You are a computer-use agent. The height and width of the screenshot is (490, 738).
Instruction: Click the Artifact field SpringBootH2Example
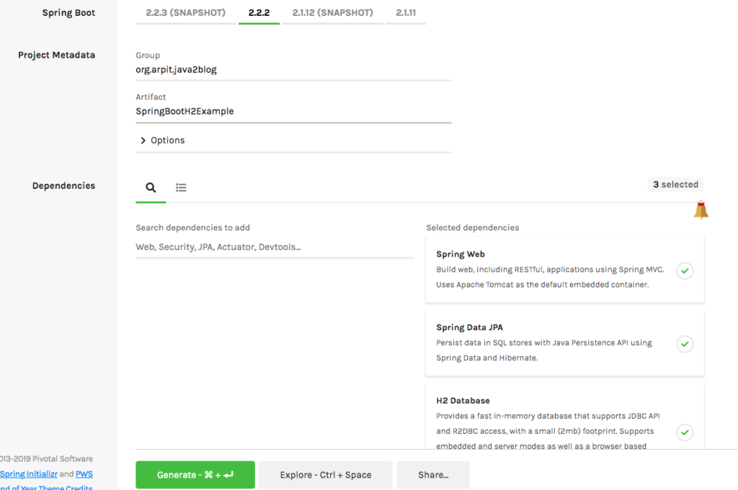pos(293,112)
